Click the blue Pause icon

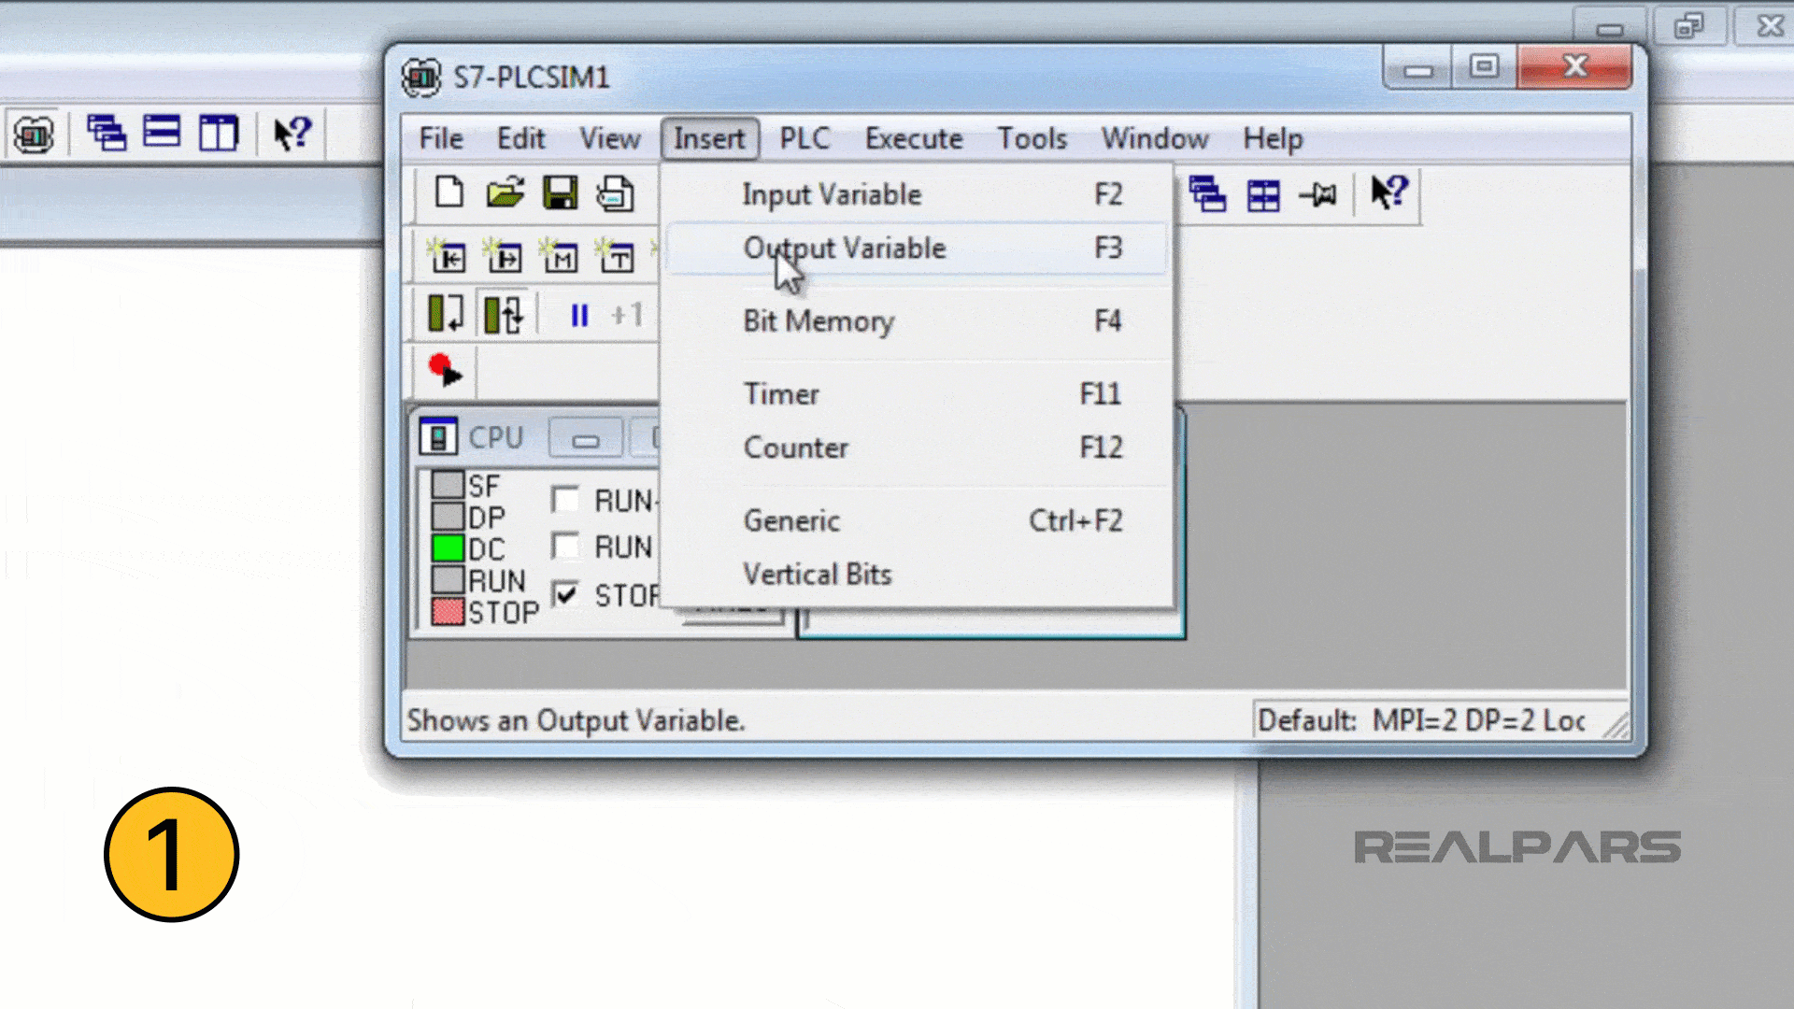point(579,316)
